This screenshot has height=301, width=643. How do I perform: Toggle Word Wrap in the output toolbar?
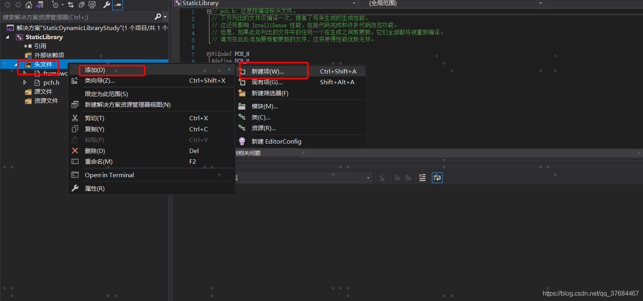click(x=437, y=178)
